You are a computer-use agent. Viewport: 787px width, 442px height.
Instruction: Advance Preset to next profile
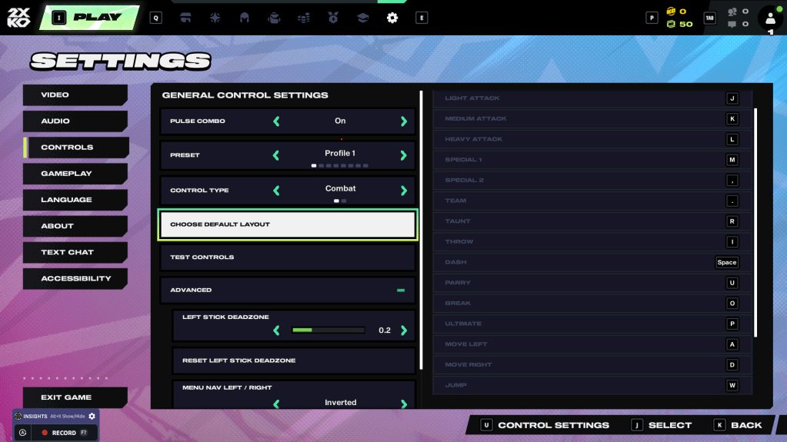(x=403, y=155)
